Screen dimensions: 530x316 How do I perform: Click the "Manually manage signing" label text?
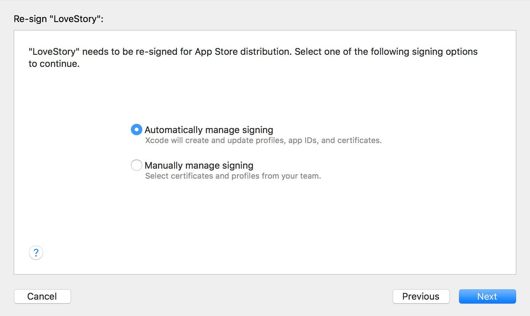click(199, 165)
